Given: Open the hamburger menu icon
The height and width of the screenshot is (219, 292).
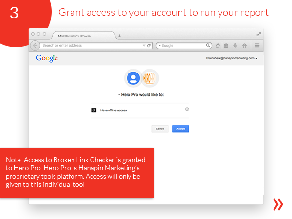Looking at the screenshot, I should (x=257, y=45).
